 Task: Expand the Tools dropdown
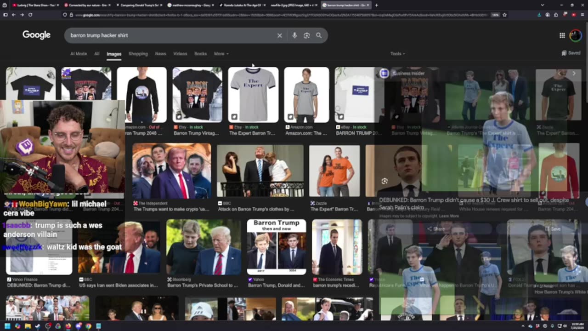397,54
